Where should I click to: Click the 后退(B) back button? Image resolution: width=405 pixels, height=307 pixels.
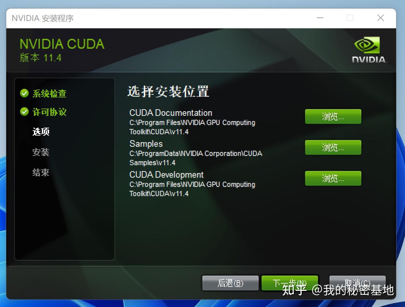230,283
